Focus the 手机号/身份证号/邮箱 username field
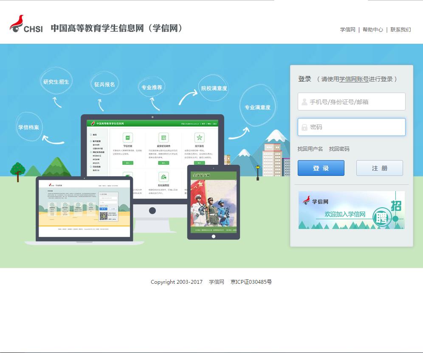Viewport: 423px width, 353px height. (x=352, y=102)
